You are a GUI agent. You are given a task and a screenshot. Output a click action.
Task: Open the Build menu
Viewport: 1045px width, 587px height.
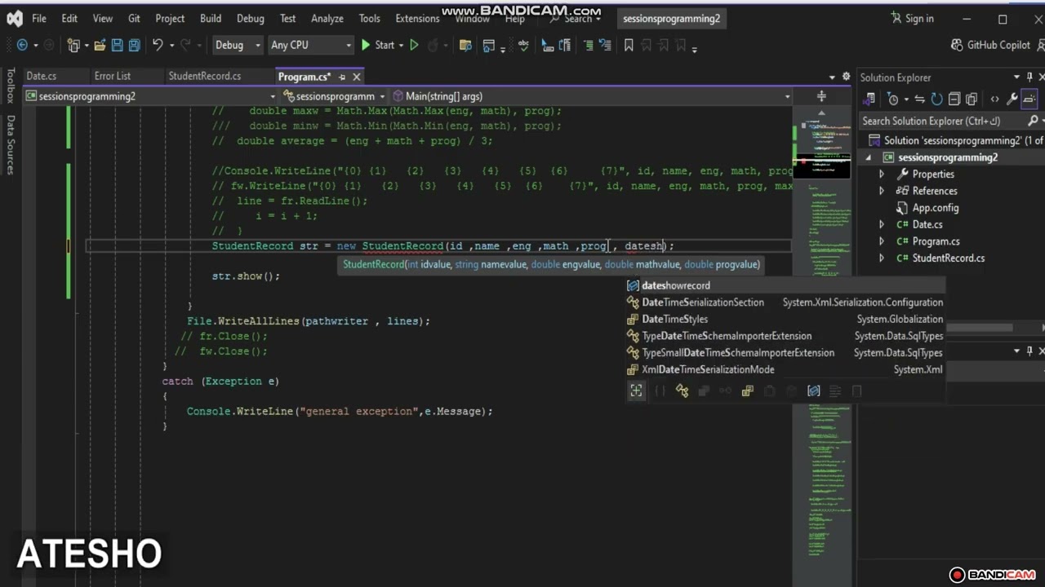211,18
